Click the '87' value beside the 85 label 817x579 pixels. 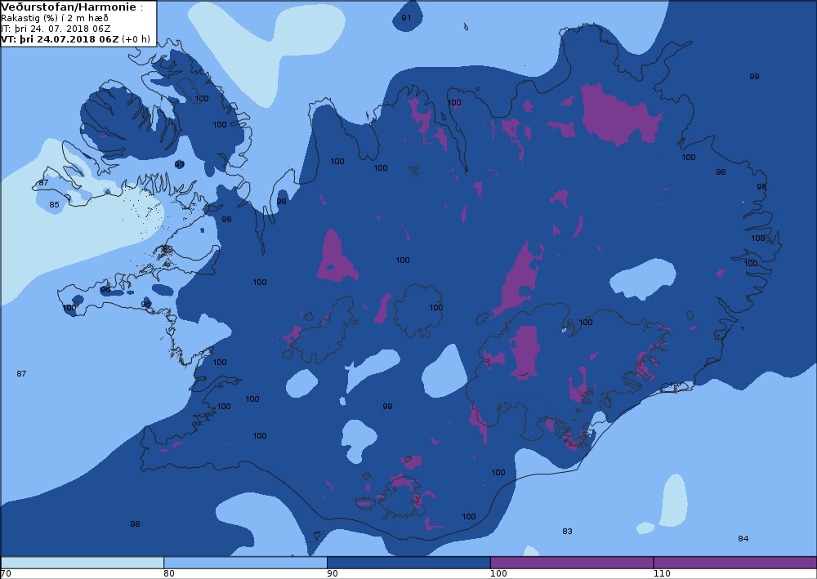pyautogui.click(x=43, y=182)
